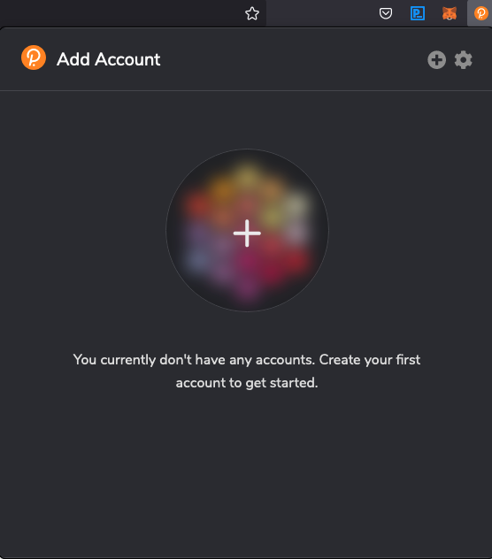Viewport: 492px width, 559px height.
Task: Open the MetaMask fox extension
Action: (450, 13)
